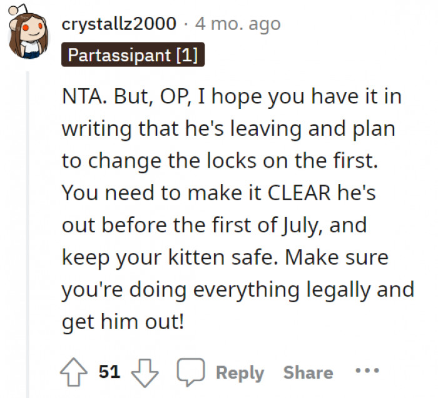The width and height of the screenshot is (438, 398).
Task: Click the vote score of 51
Action: click(x=109, y=372)
